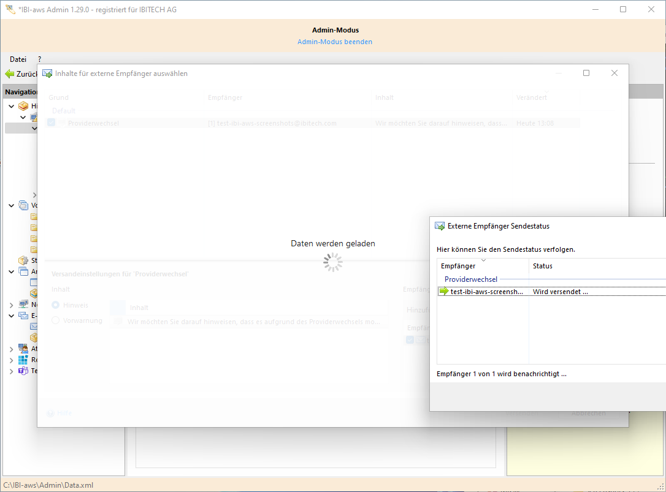This screenshot has width=666, height=492.
Task: Click the envelope icon of Inhalte dialog title
Action: point(47,74)
